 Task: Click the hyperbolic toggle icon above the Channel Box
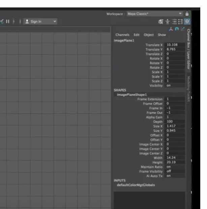pos(183,29)
